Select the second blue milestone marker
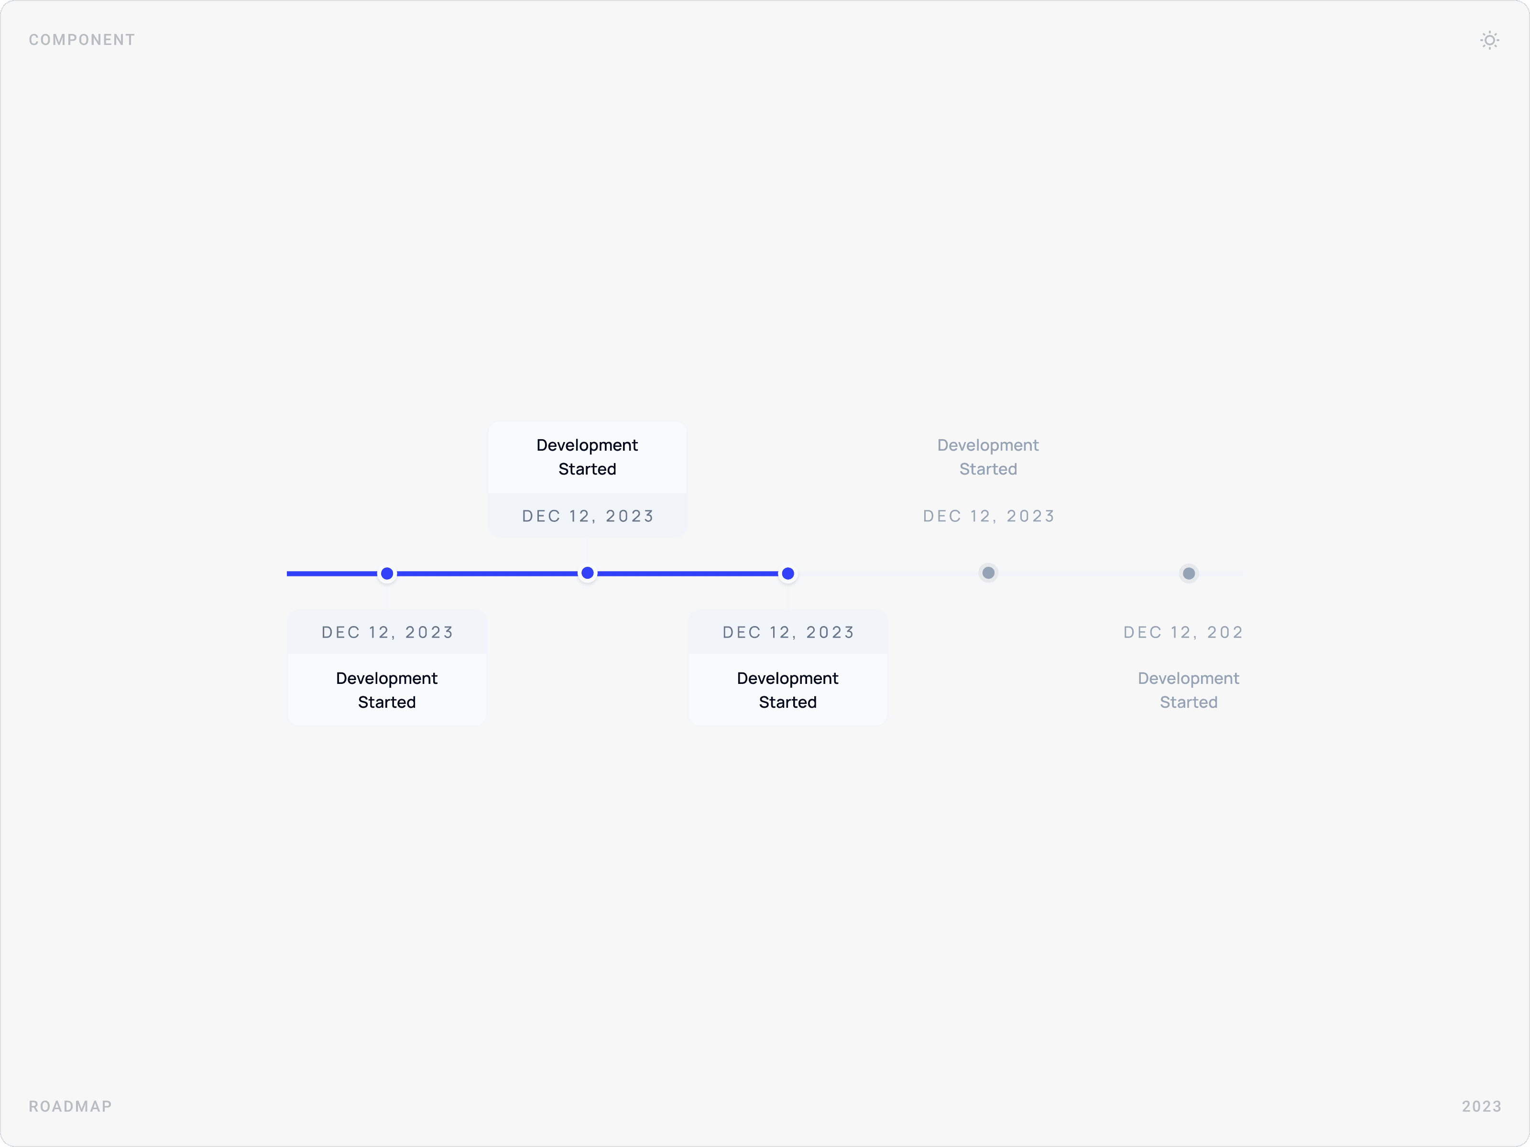Screen dimensions: 1530x1147 pos(587,573)
